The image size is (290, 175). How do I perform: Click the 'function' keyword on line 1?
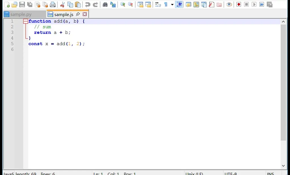[40, 21]
